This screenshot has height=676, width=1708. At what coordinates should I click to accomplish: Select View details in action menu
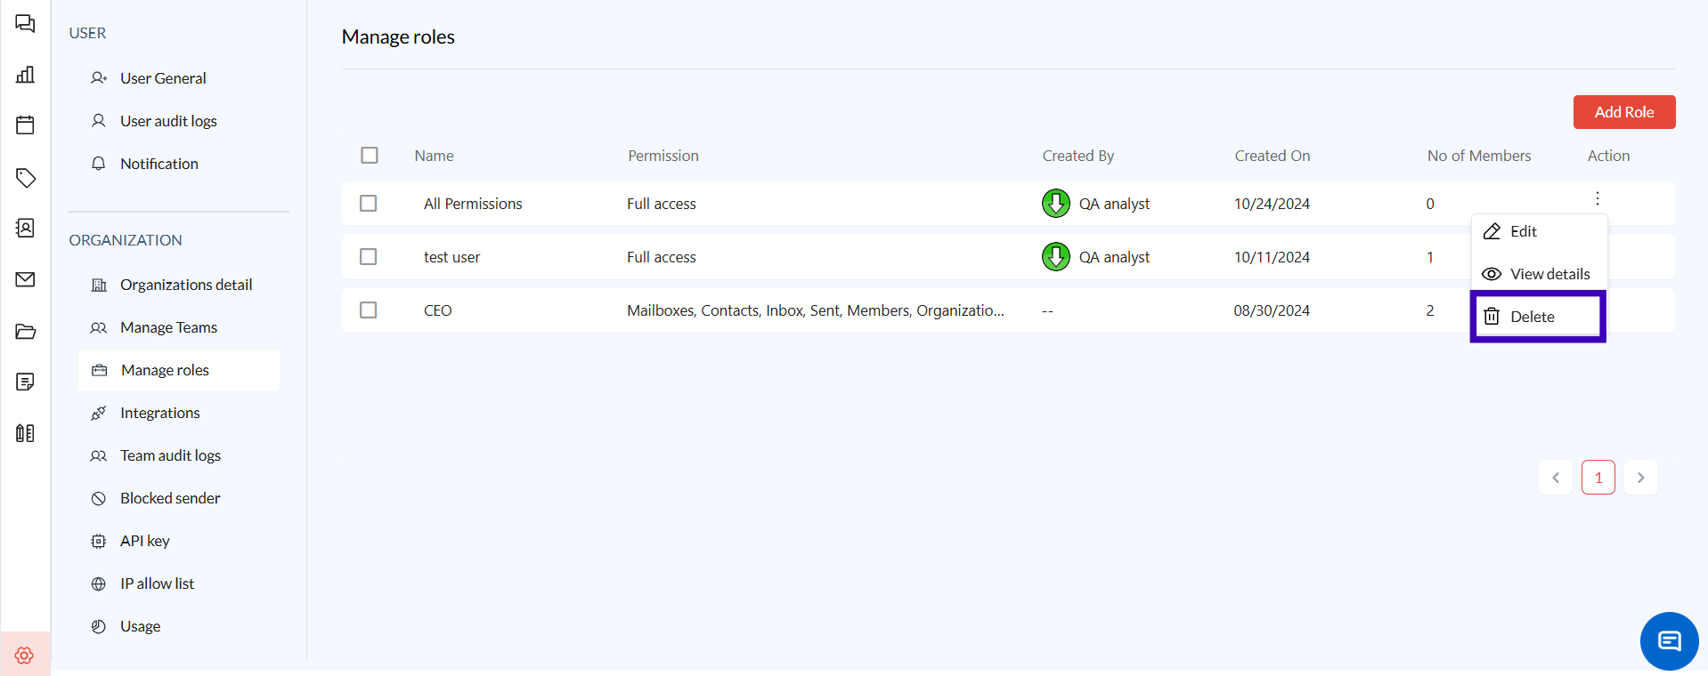click(1549, 274)
